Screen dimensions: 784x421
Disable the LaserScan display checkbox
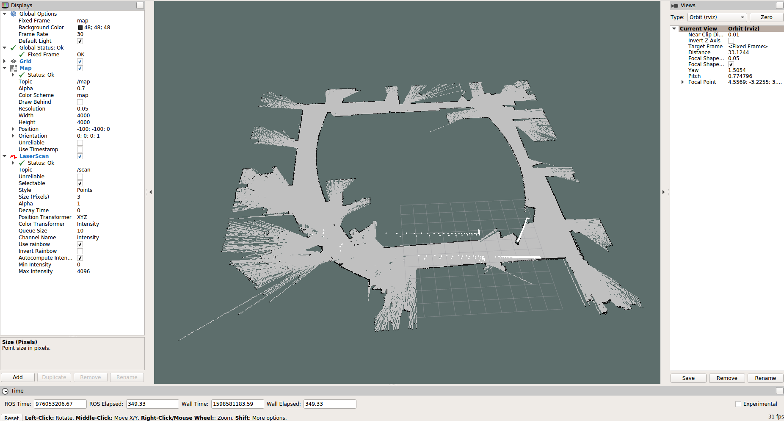[x=80, y=156]
